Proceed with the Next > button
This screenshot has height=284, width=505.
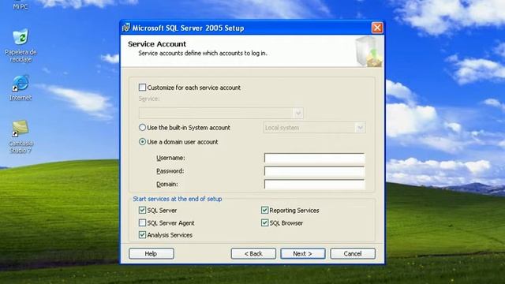tap(303, 254)
